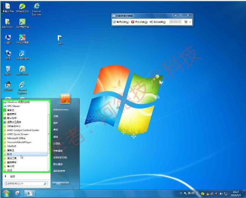Open the win7 folder on the desktop
Image resolution: width=246 pixels, height=198 pixels.
pyautogui.click(x=60, y=40)
